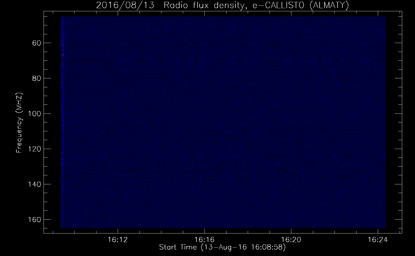The width and height of the screenshot is (415, 256).
Task: Click the plot title mentioning e-CALLISTO (ALMATY)
Action: coord(222,5)
